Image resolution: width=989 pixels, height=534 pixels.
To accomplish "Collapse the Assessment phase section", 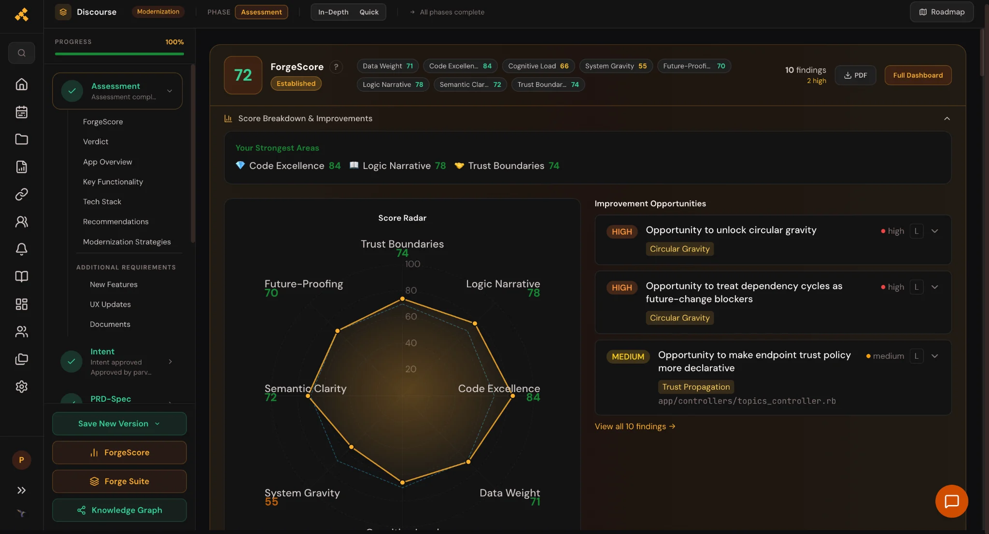I will [170, 91].
